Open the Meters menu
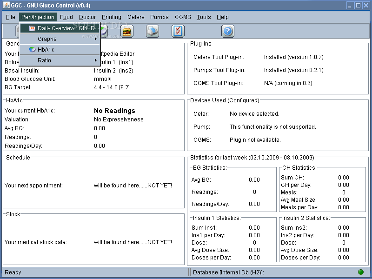This screenshot has width=372, height=279. point(136,17)
